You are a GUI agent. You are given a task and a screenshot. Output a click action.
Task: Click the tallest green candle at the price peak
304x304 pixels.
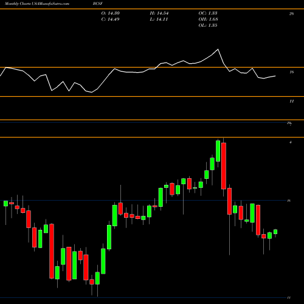pyautogui.click(x=218, y=151)
